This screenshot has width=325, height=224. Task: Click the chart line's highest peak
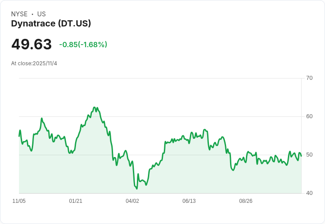click(94, 107)
